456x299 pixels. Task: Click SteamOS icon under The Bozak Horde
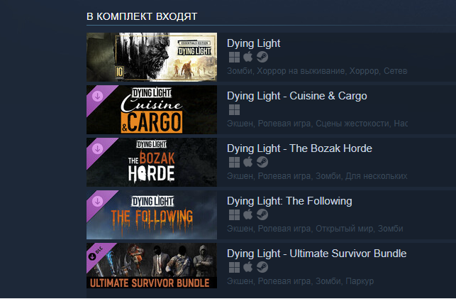click(262, 162)
